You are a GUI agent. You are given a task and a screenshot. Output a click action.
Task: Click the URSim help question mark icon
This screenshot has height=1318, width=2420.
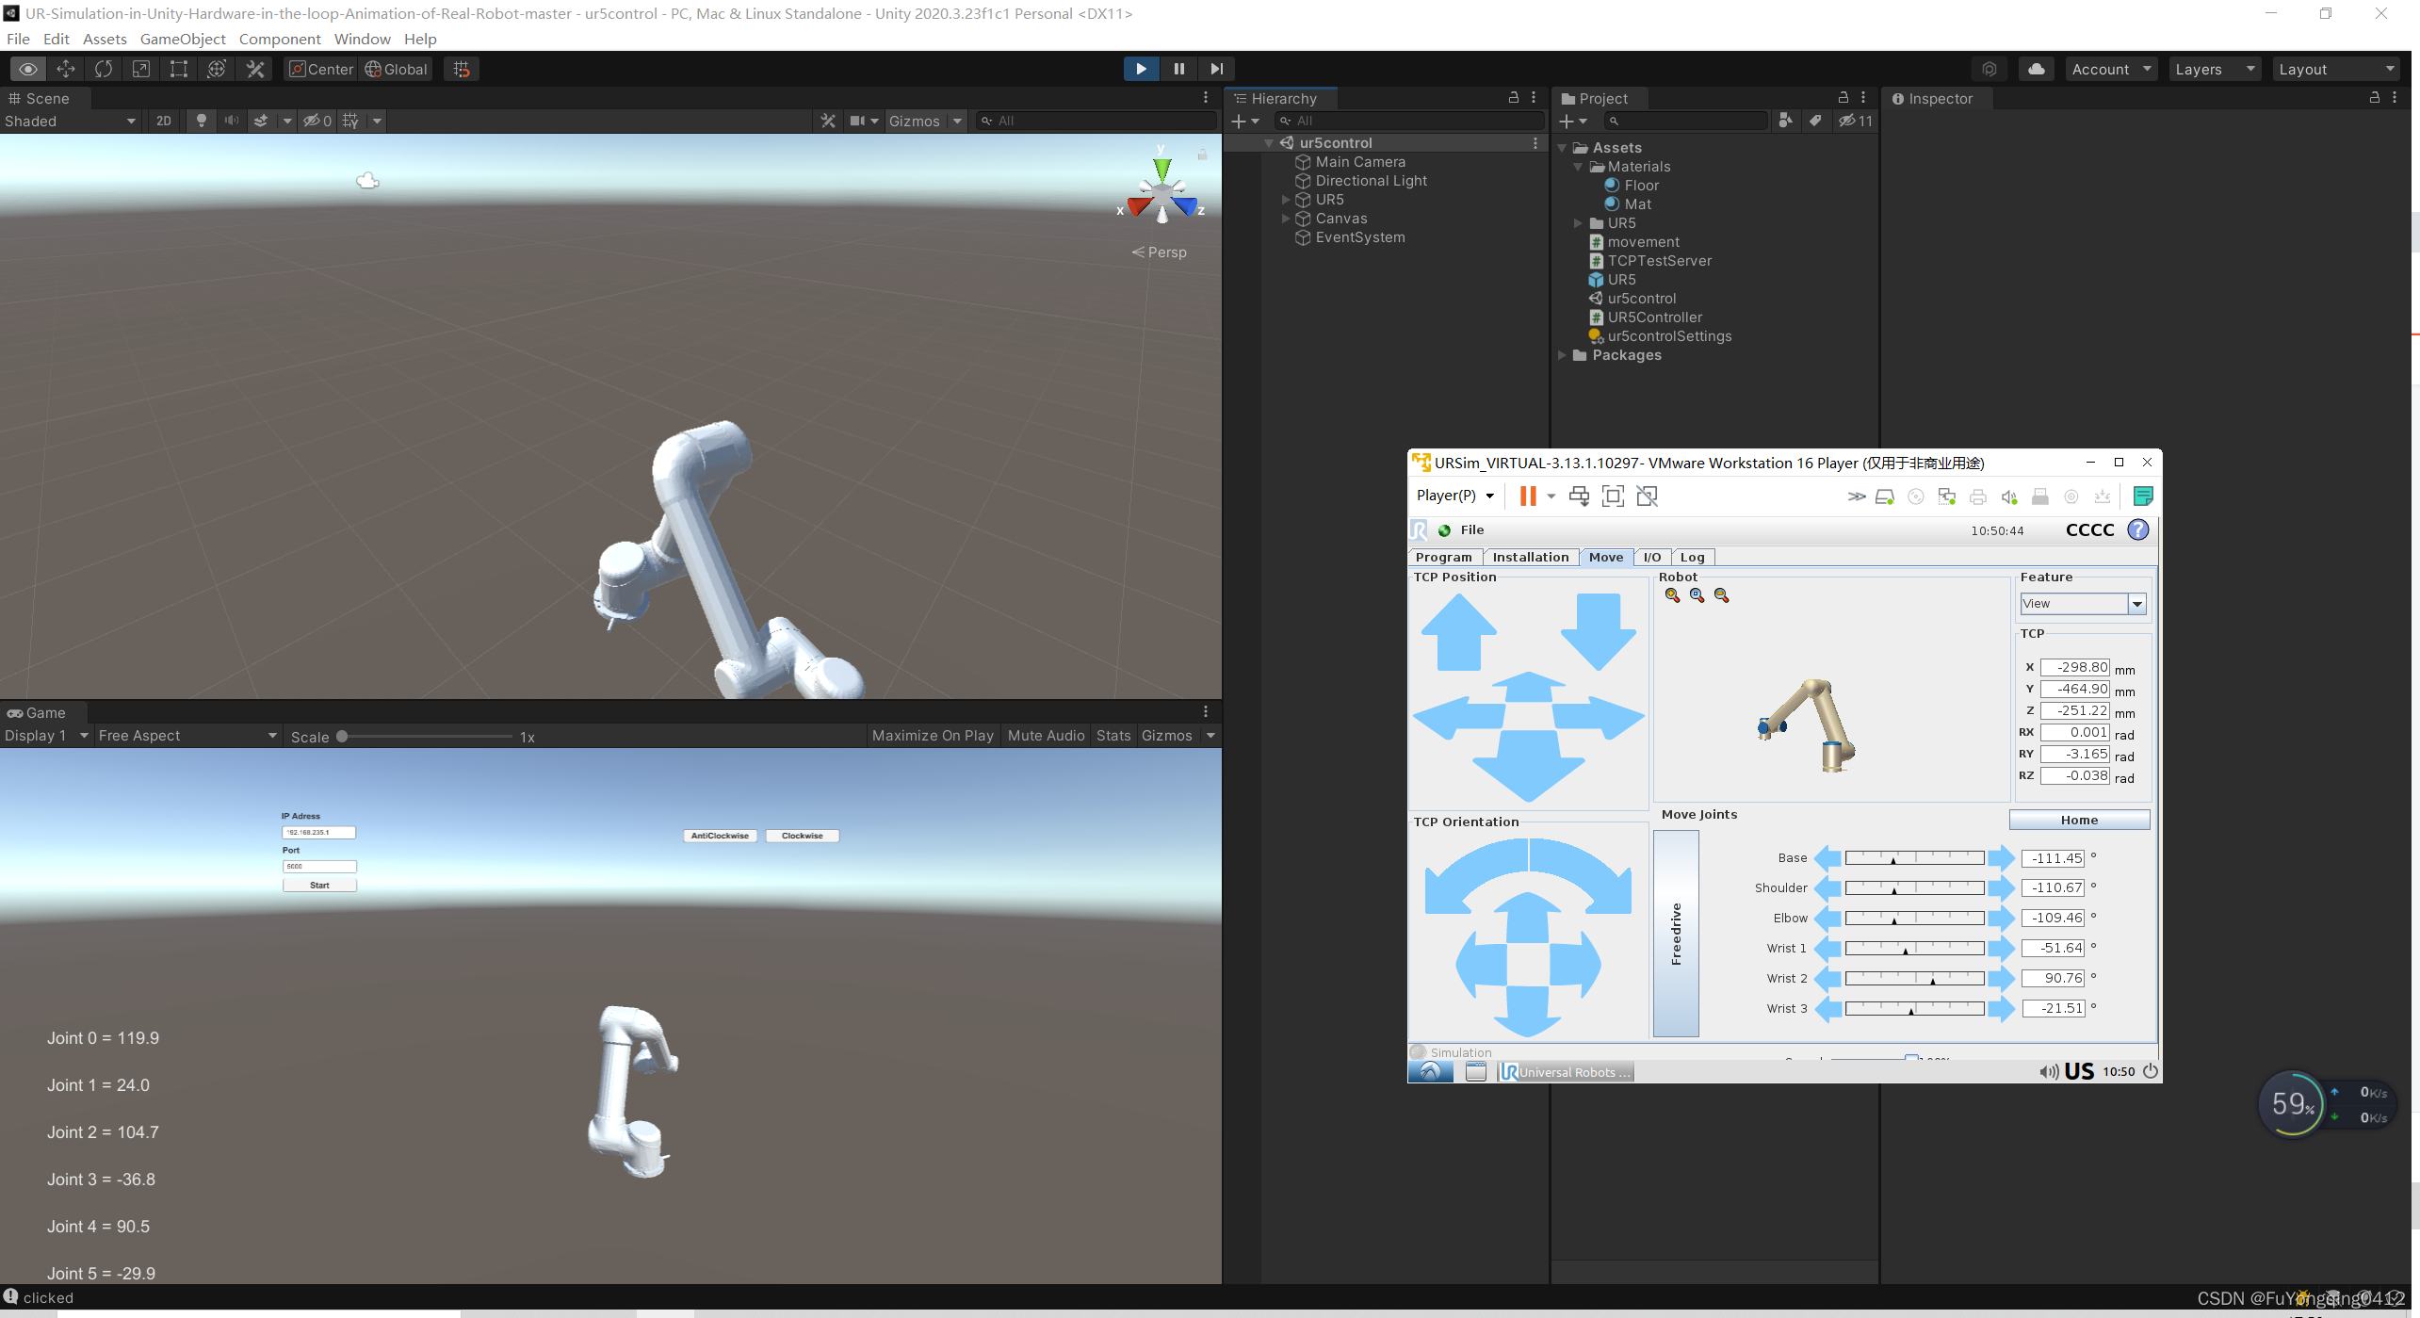pyautogui.click(x=2136, y=529)
